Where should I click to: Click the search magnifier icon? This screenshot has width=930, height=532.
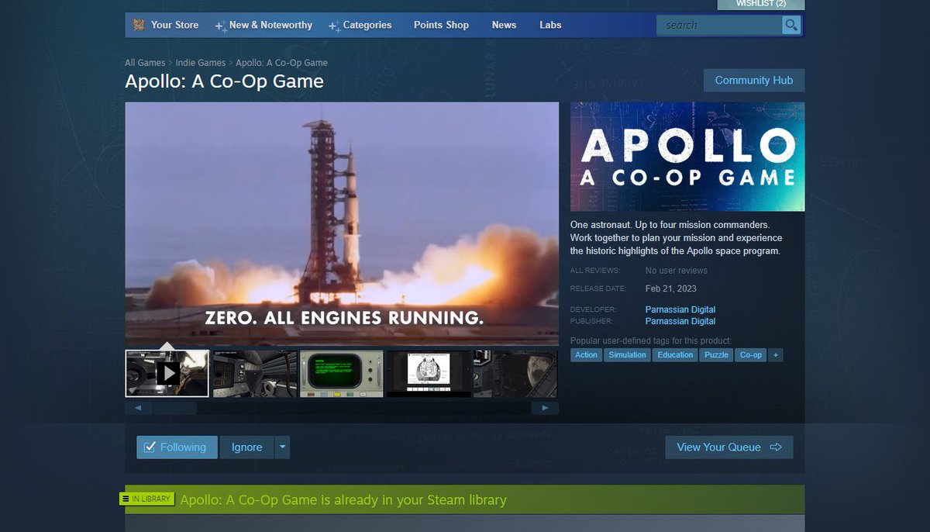click(x=791, y=25)
